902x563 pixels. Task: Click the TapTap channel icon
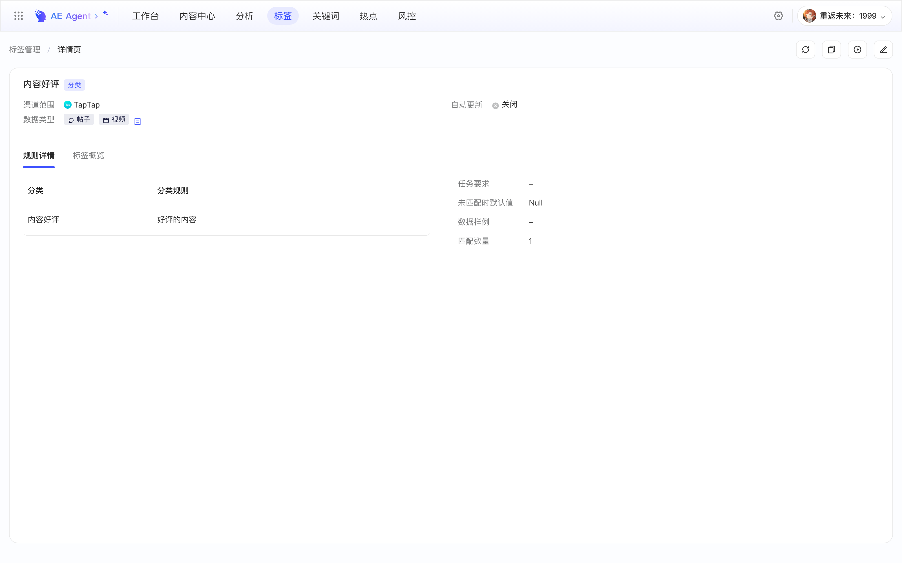(67, 105)
